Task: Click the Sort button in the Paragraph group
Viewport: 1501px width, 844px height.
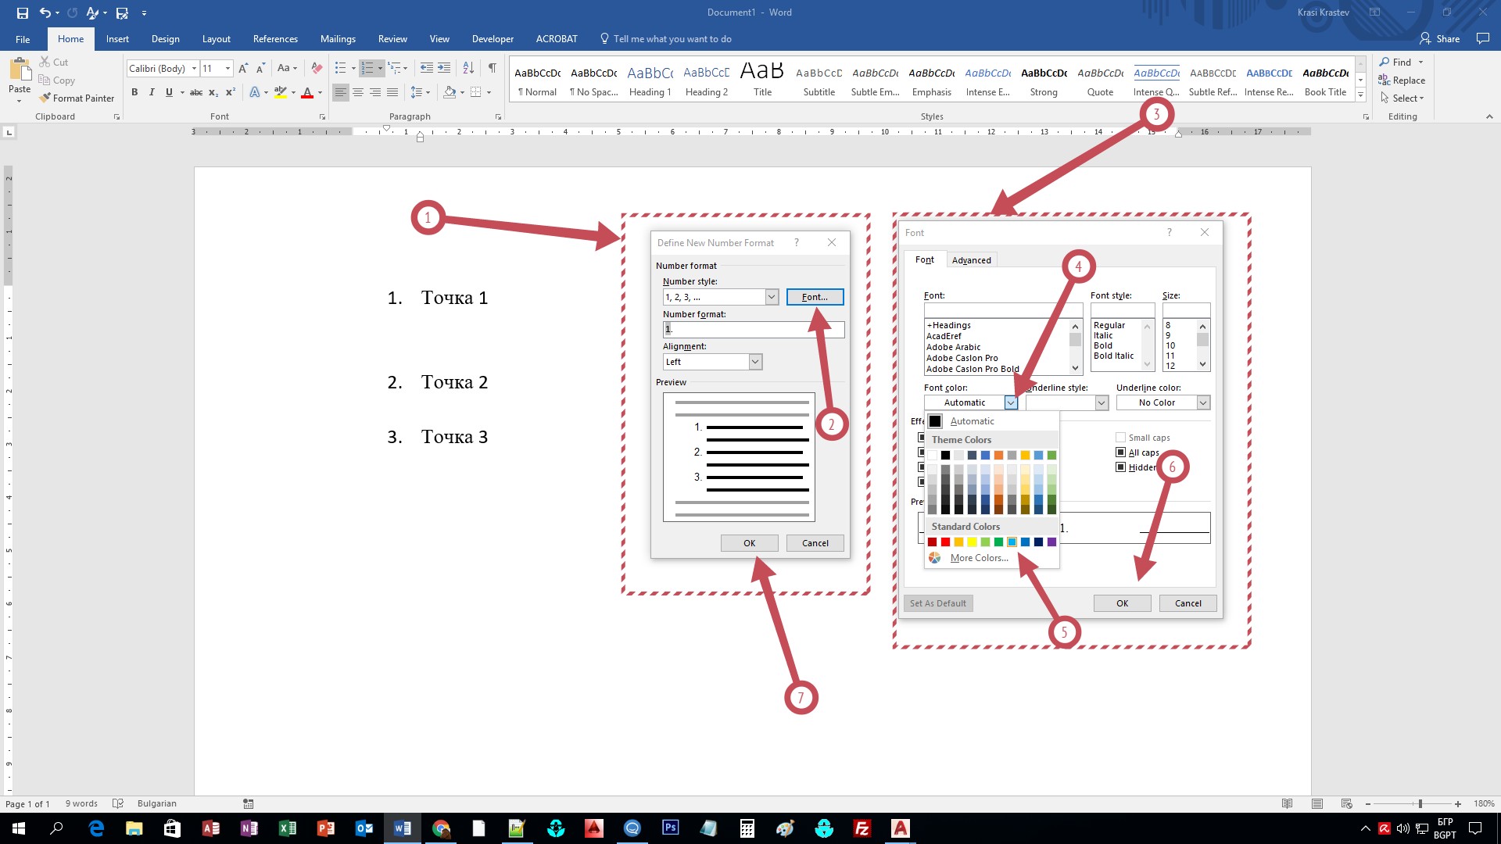Action: click(468, 68)
